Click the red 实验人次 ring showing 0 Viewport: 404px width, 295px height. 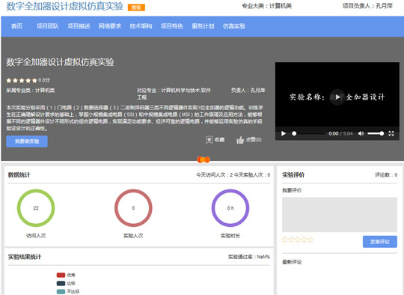pyautogui.click(x=133, y=208)
